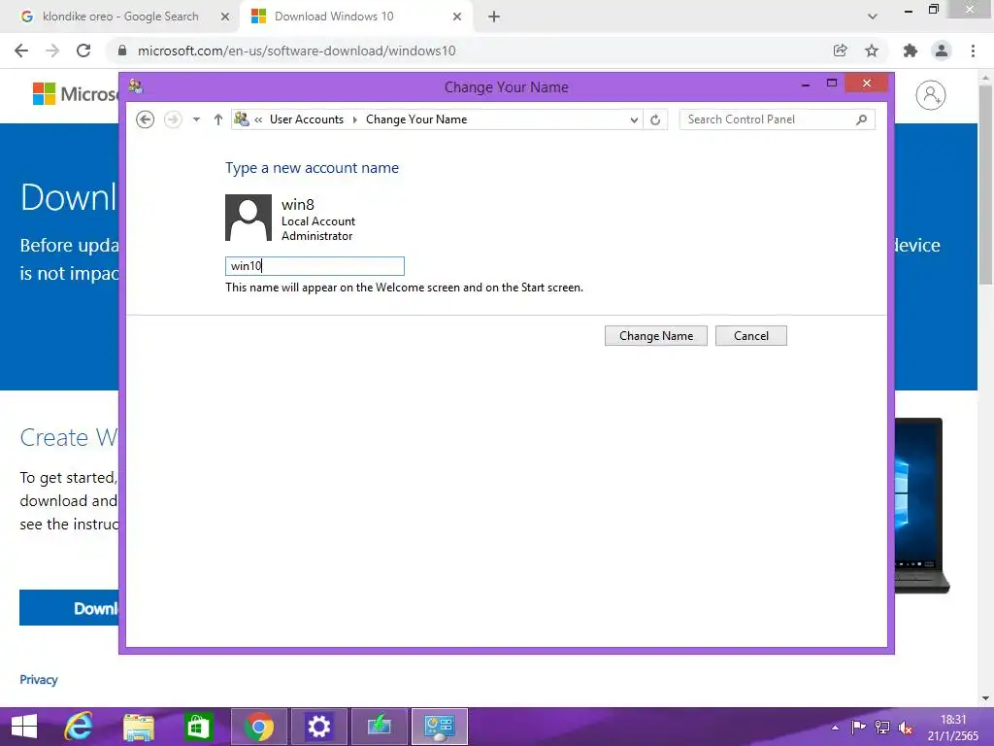Screen dimensions: 994x746
Task: Open a new Chrome tab
Action: click(x=494, y=17)
